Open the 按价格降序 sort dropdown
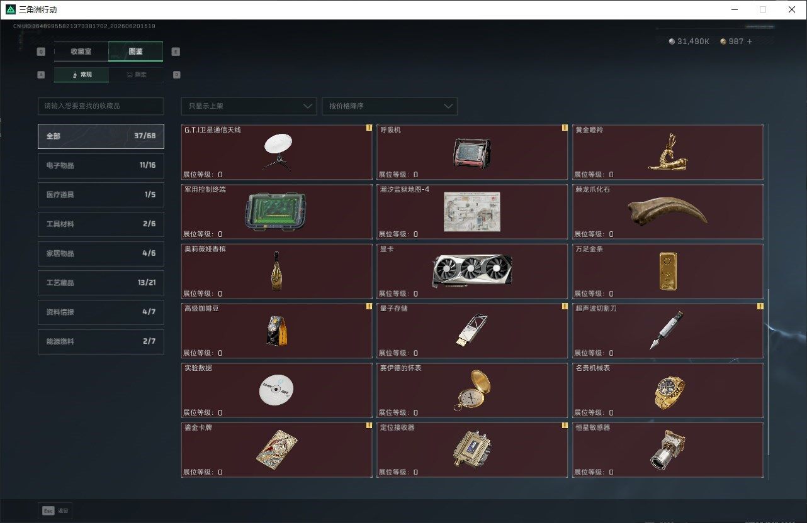807x523 pixels. (390, 106)
